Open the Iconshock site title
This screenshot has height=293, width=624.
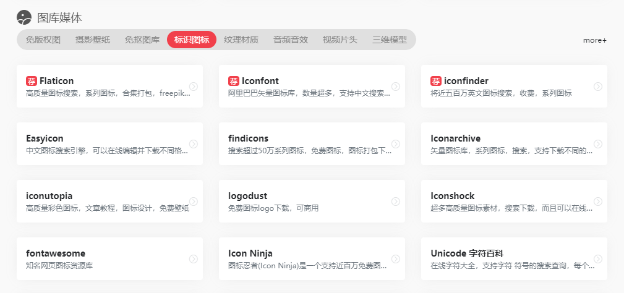(x=453, y=197)
